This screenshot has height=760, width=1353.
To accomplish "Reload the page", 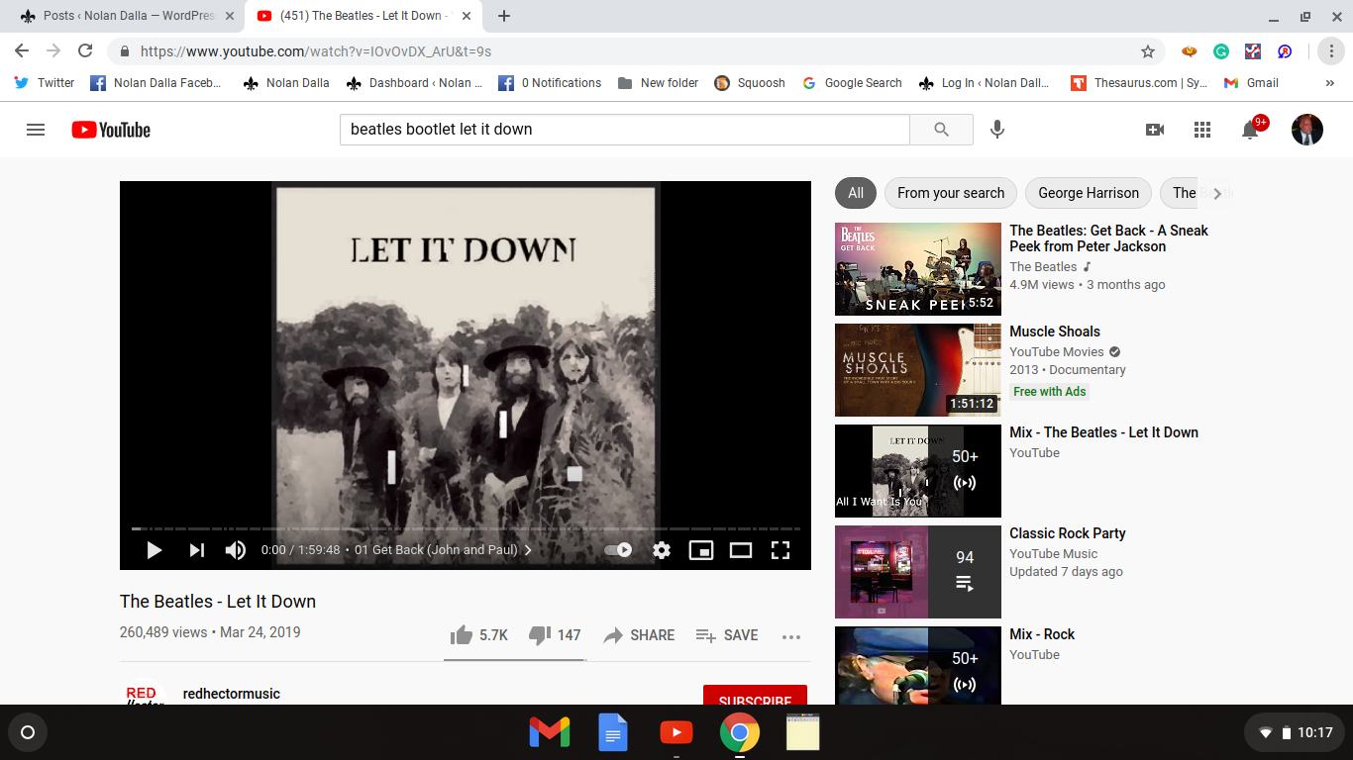I will tap(85, 51).
